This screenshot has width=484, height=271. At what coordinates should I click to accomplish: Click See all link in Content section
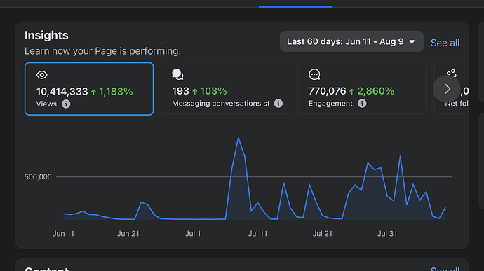tap(445, 268)
